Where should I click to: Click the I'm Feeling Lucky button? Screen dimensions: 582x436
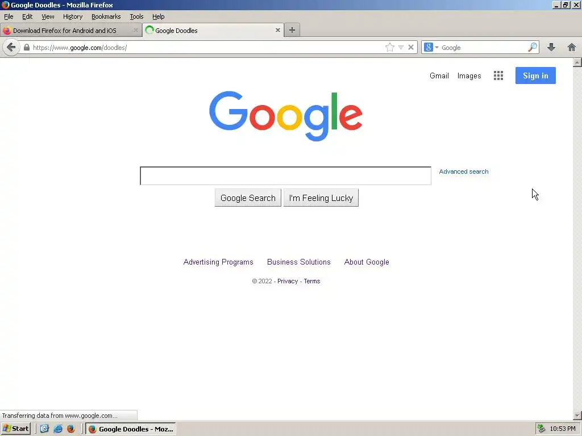pos(321,198)
